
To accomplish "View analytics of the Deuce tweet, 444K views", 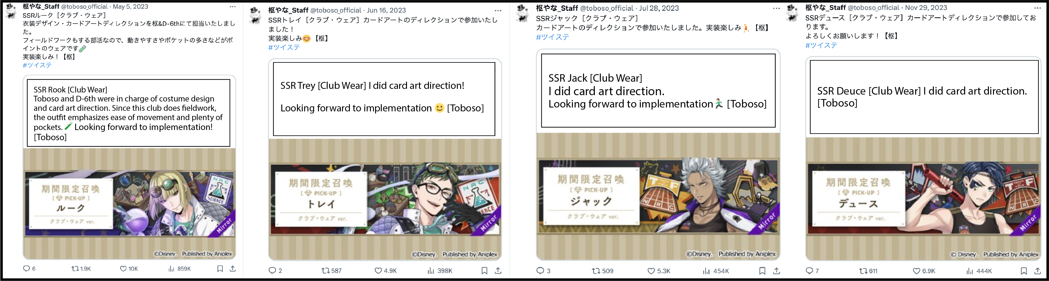I will point(970,271).
